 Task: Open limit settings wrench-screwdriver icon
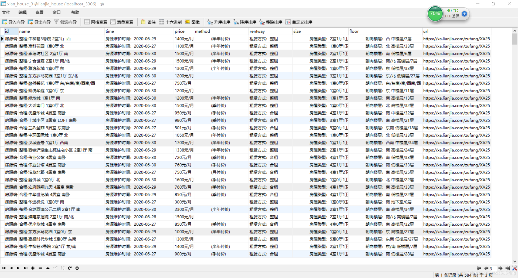(514, 268)
